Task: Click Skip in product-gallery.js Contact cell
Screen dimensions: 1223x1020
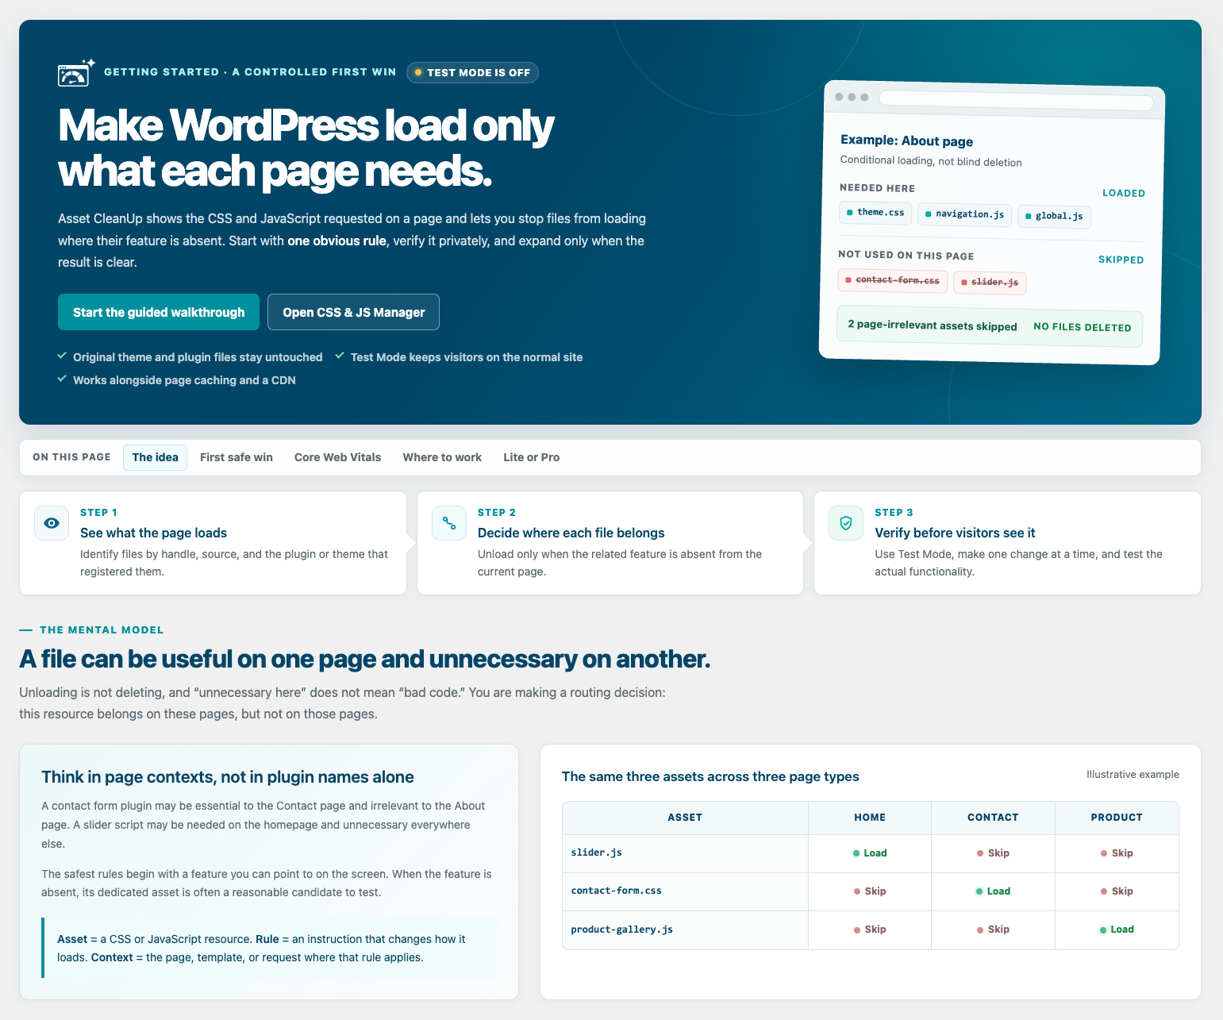Action: point(993,930)
